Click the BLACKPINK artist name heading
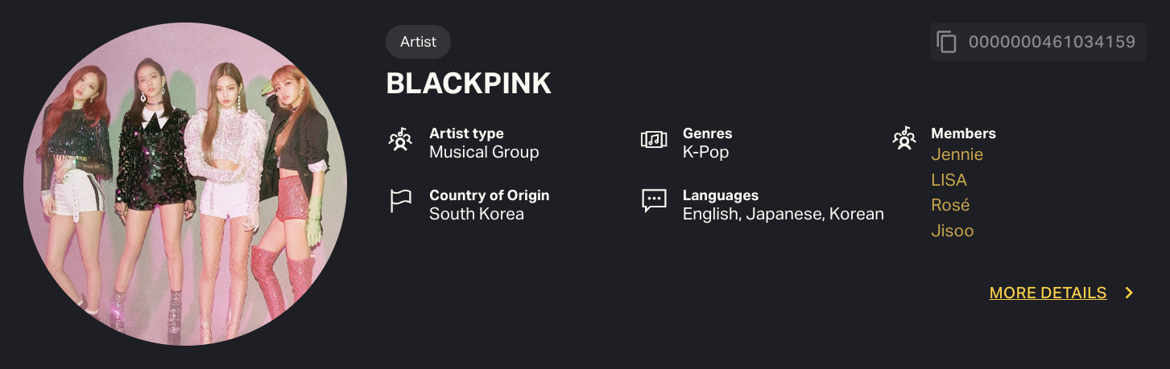 469,84
